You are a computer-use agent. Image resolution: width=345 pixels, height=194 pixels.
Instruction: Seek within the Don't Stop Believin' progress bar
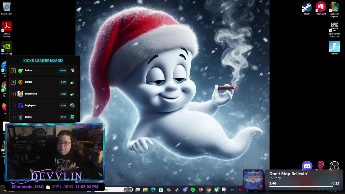coord(304,186)
